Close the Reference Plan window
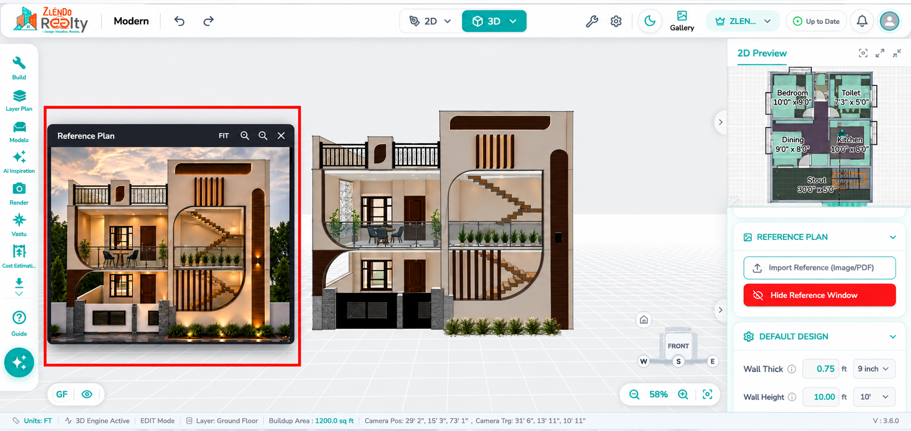The height and width of the screenshot is (431, 911). pyautogui.click(x=281, y=136)
